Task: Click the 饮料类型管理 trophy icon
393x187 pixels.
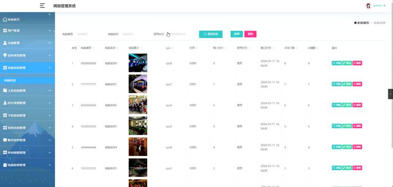Action: (5, 55)
